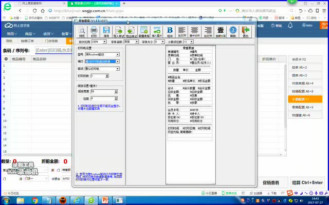Align text right (右对齐)
Image resolution: width=329 pixels, height=205 pixels.
coord(208,32)
